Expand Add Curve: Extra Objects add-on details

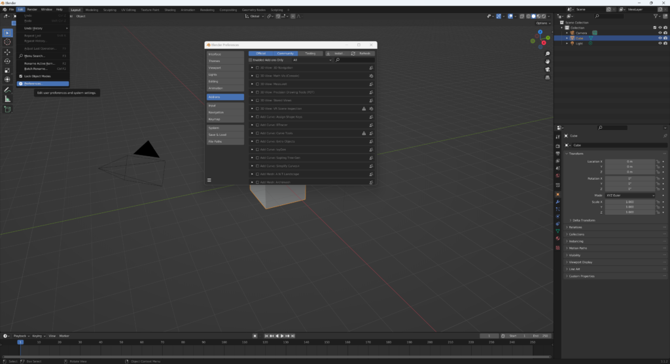point(252,142)
